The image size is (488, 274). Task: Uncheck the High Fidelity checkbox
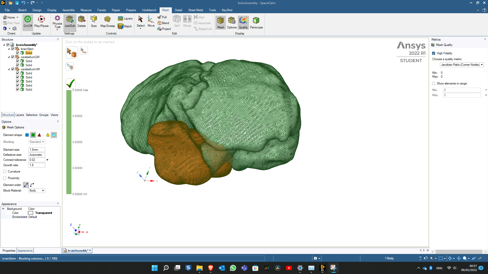pyautogui.click(x=434, y=53)
